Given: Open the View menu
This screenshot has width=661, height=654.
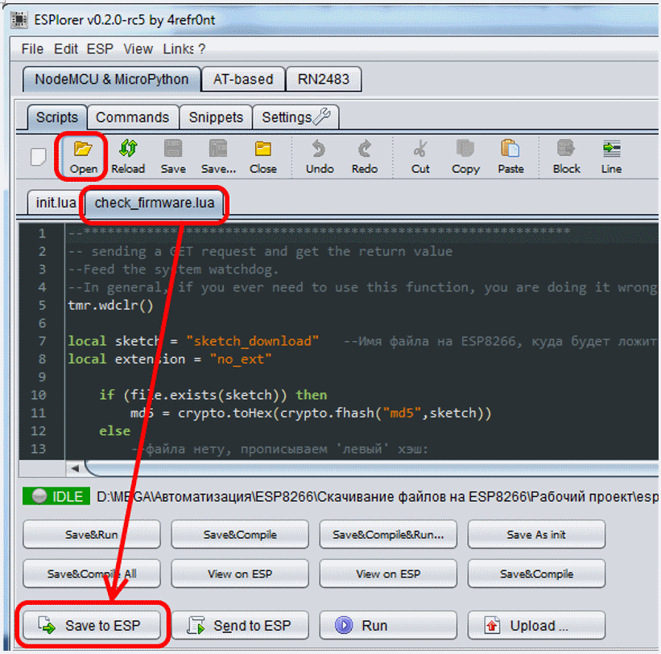Looking at the screenshot, I should pyautogui.click(x=138, y=49).
